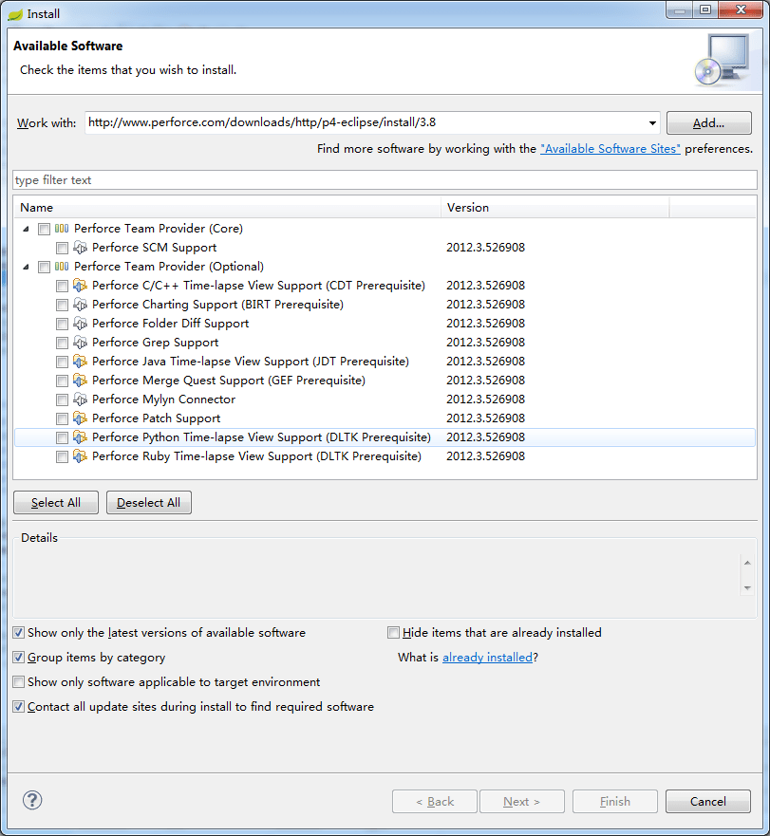Click the Python Time-lapse View Support icon
Image resolution: width=770 pixels, height=836 pixels.
click(x=80, y=437)
